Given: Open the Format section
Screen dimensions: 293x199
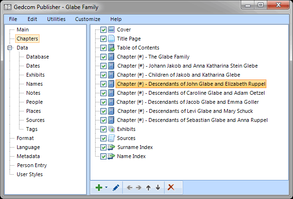Looking at the screenshot, I should [25, 138].
